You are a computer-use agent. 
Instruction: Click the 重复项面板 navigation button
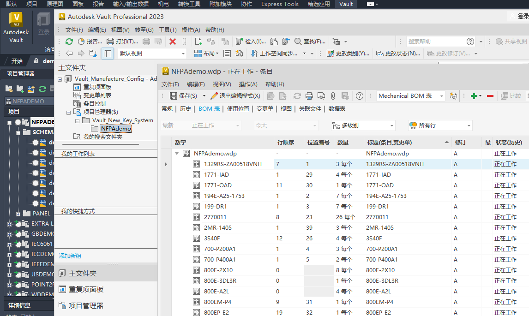tap(106, 289)
